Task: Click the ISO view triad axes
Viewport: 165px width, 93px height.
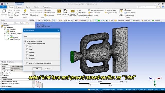Action: tap(155, 82)
